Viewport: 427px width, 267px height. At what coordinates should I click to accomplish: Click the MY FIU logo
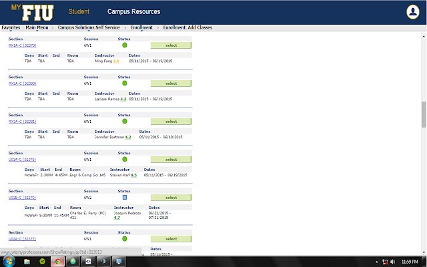click(33, 12)
